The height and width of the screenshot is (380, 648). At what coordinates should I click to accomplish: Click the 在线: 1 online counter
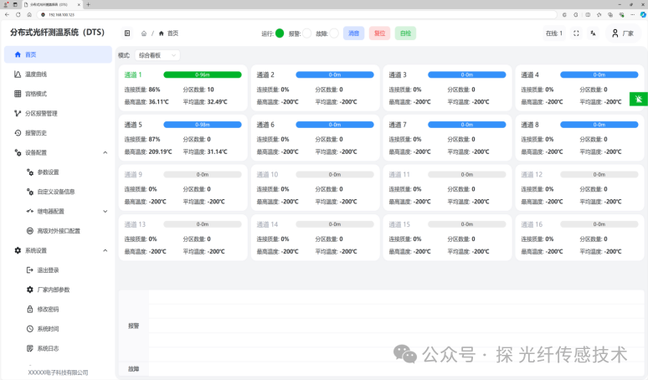pos(553,33)
